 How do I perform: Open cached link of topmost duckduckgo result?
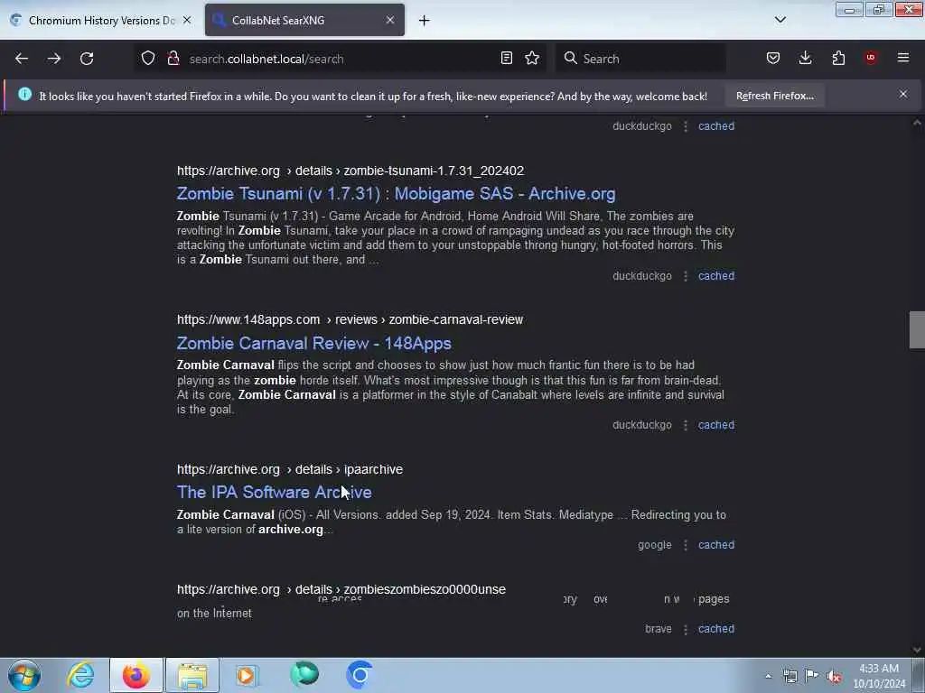(716, 126)
